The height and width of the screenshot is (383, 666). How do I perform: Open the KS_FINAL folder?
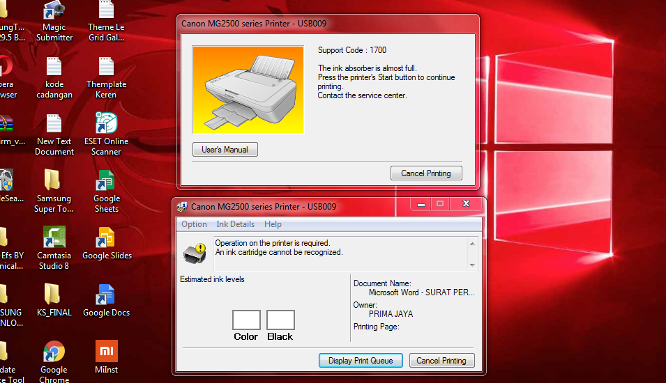(54, 300)
